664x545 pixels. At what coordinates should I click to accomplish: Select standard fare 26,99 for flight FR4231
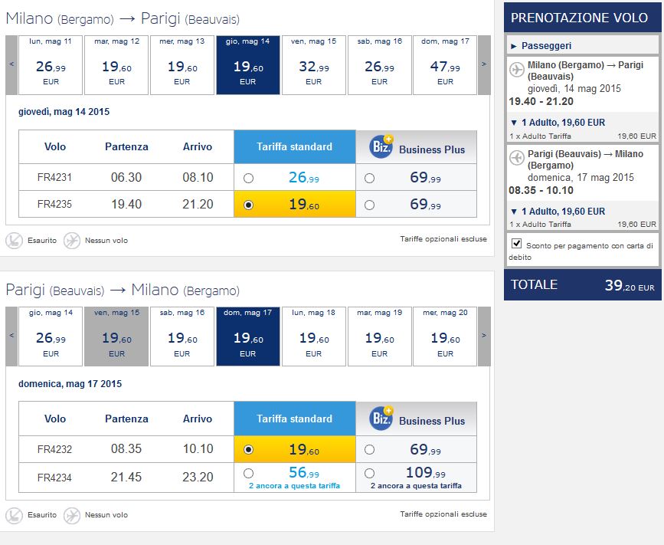(248, 179)
